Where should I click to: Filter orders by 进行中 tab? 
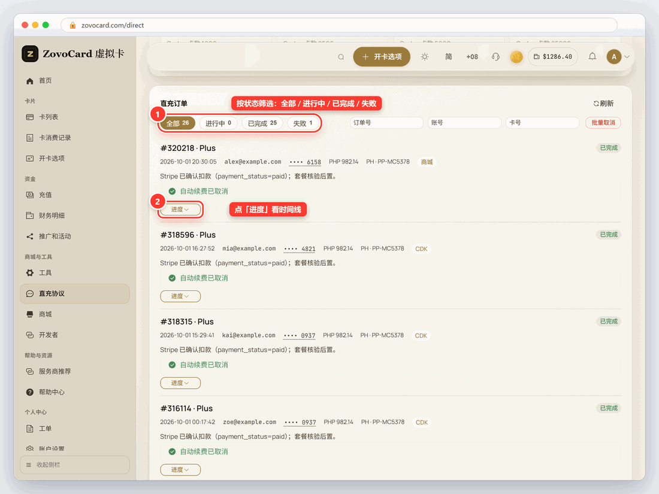[x=218, y=123]
